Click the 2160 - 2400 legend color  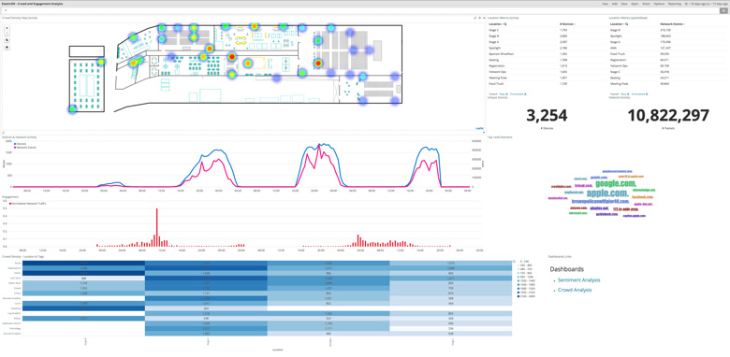pyautogui.click(x=519, y=296)
